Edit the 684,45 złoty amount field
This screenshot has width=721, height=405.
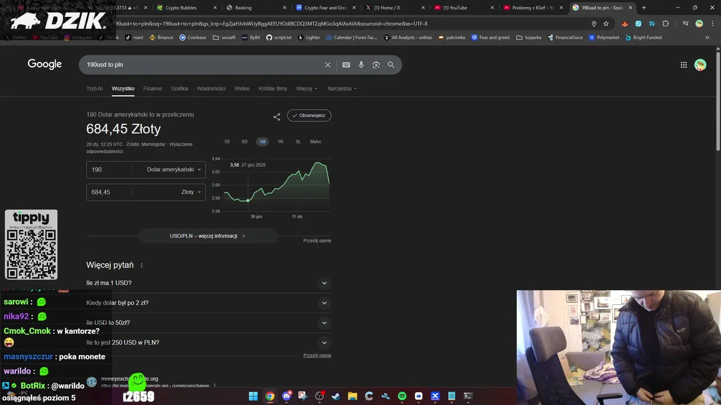coord(109,192)
